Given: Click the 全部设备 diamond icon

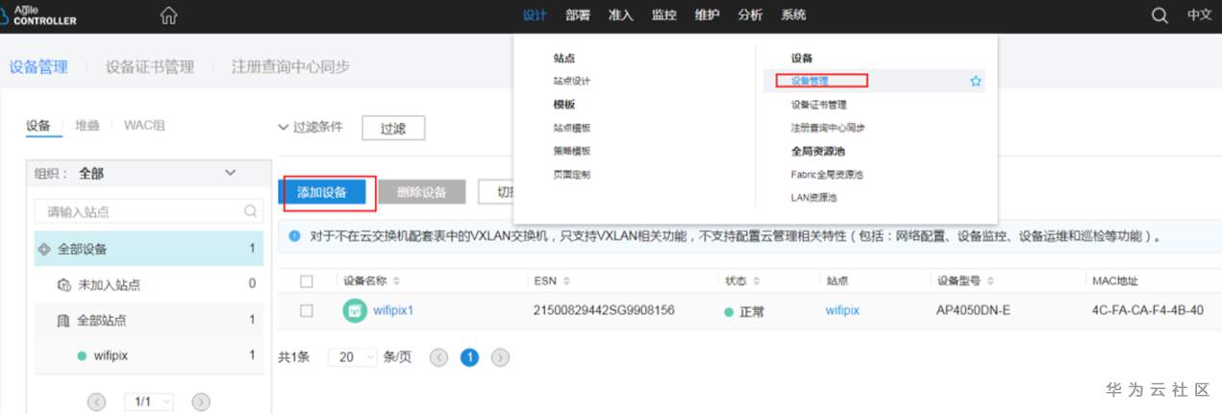Looking at the screenshot, I should pos(43,249).
